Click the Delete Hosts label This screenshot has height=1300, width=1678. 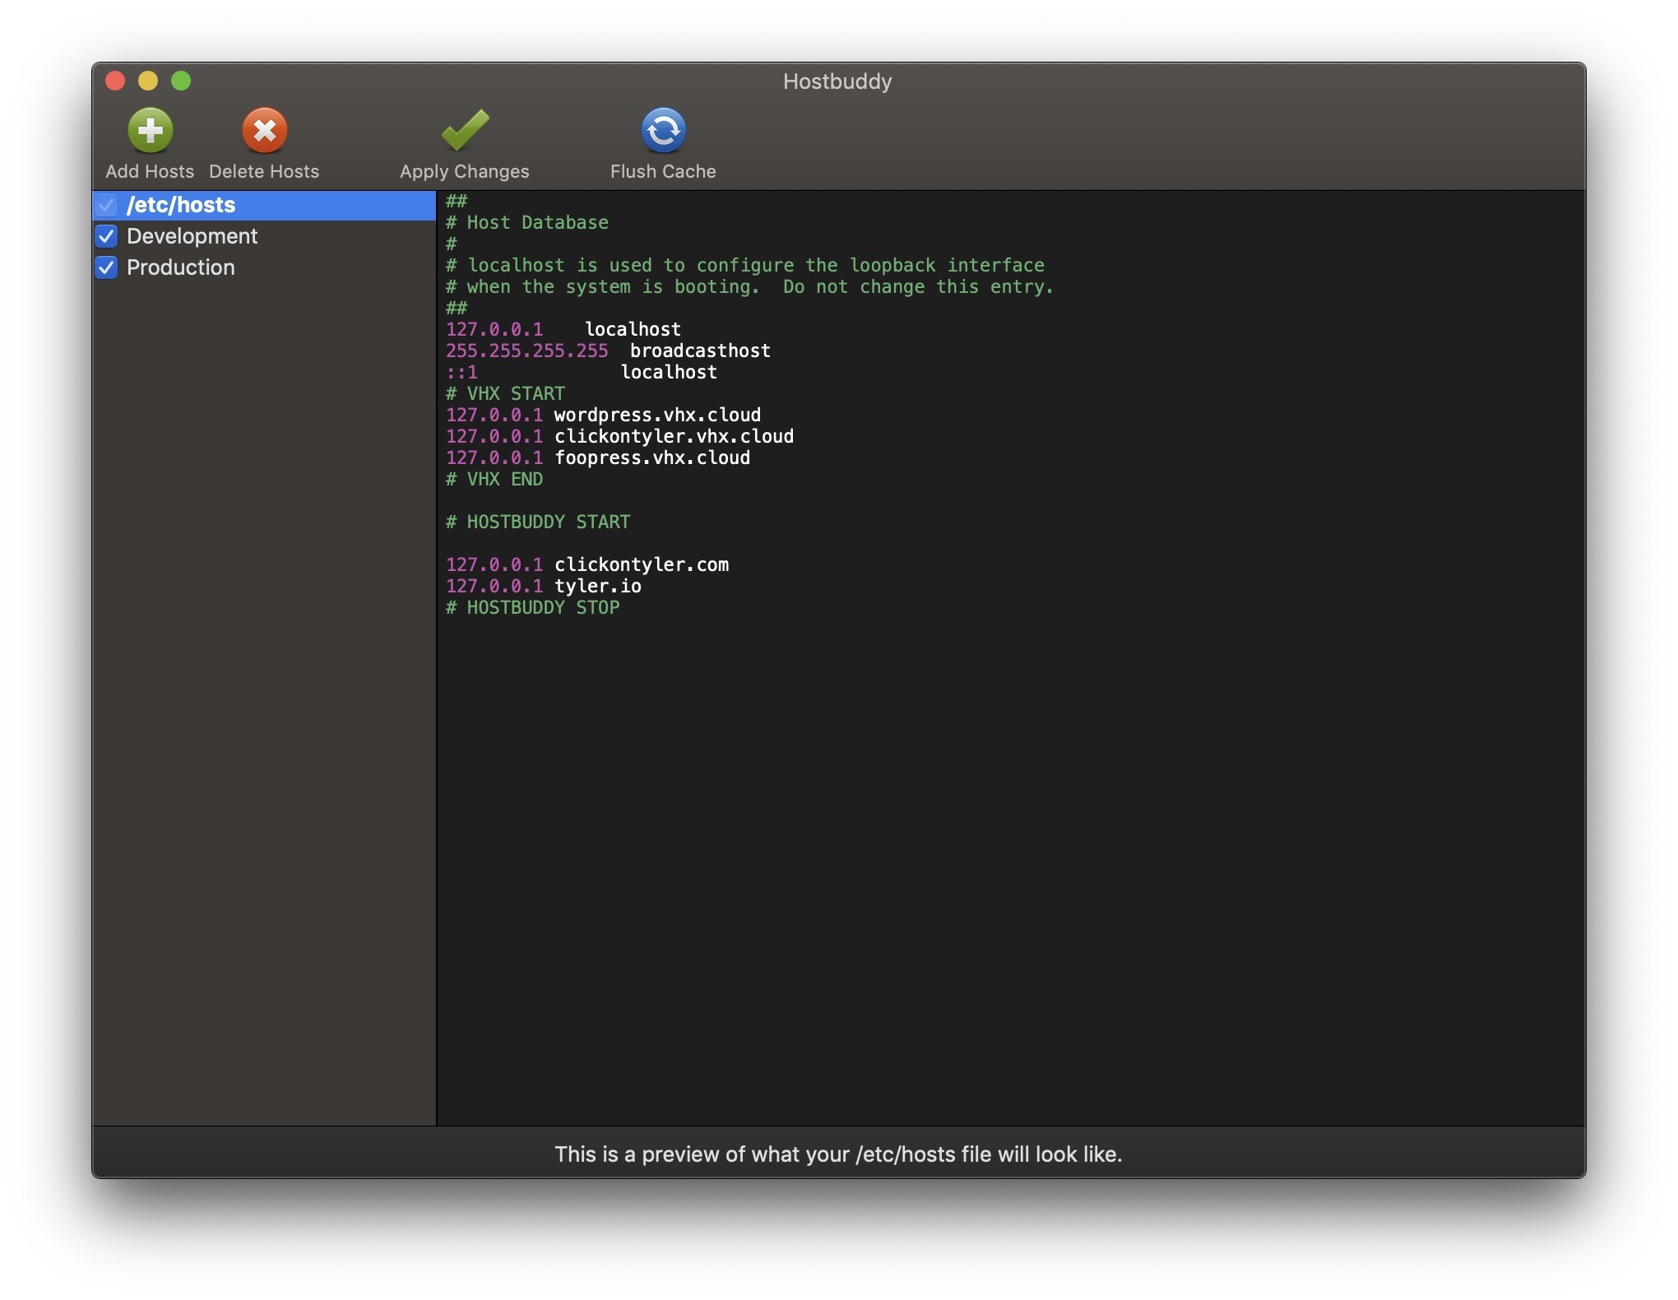[263, 171]
